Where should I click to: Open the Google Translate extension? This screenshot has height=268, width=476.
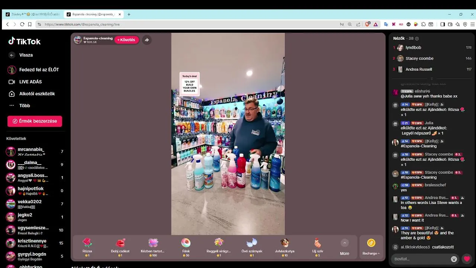tap(386, 24)
